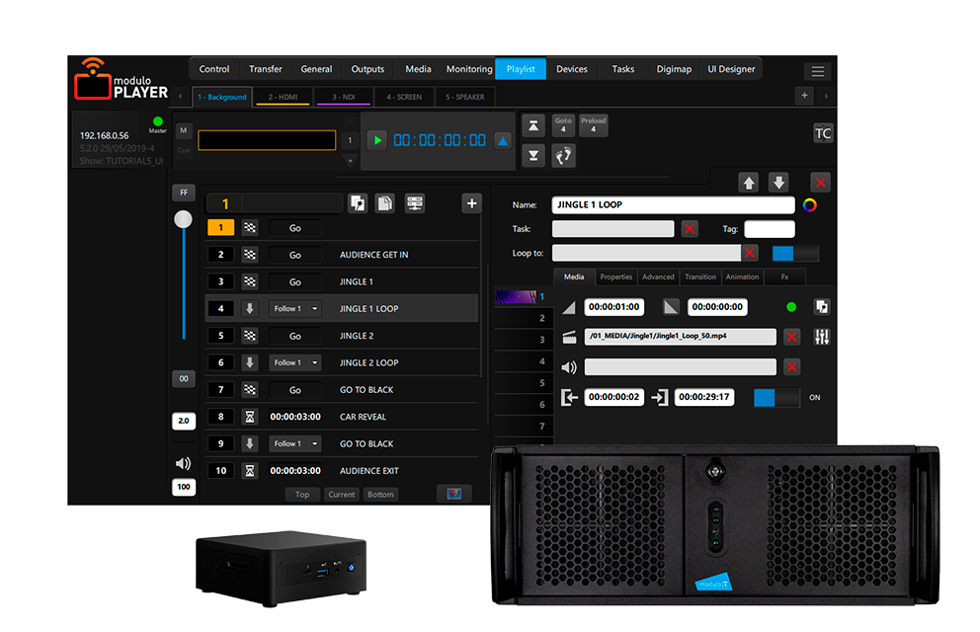Image resolution: width=980 pixels, height=632 pixels.
Task: Click the add cue plus icon
Action: coord(471,203)
